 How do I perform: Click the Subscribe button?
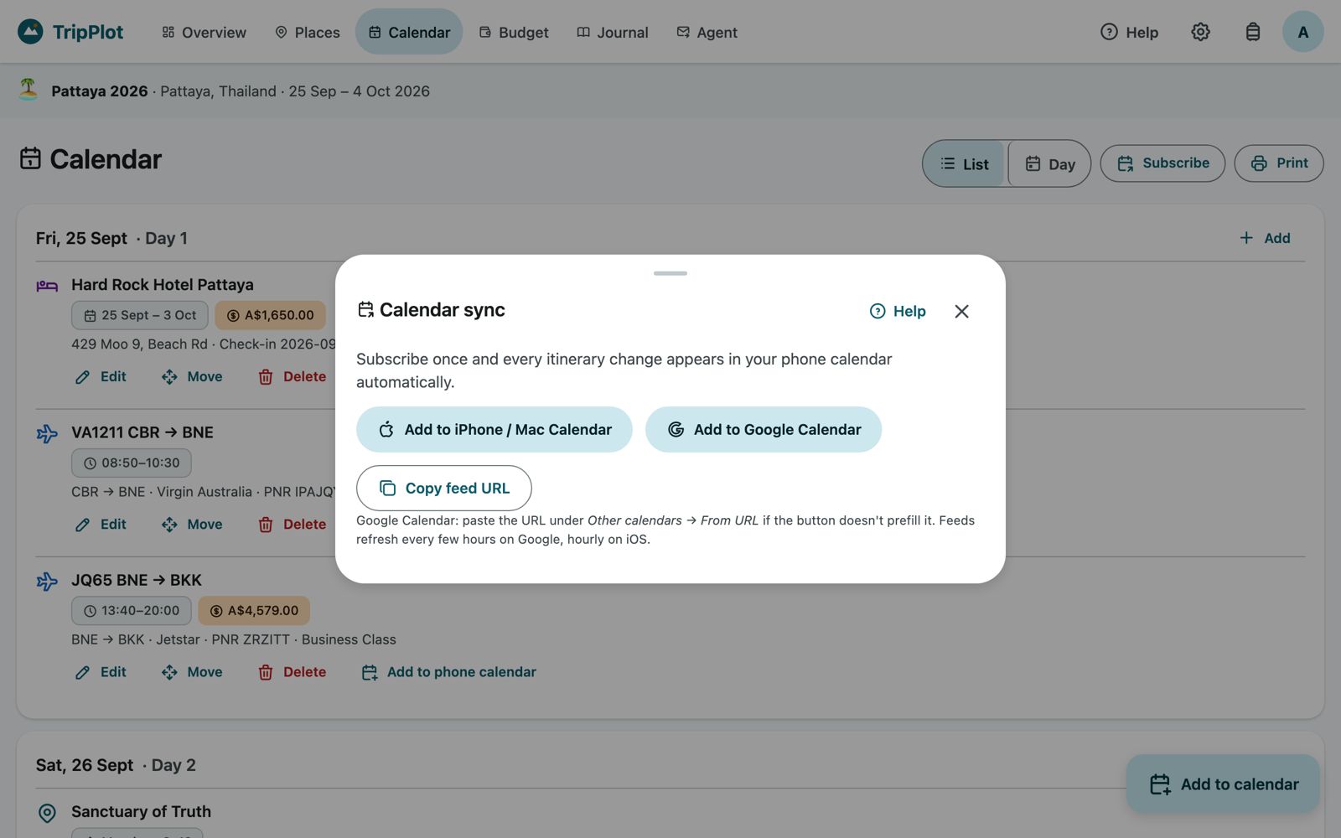pyautogui.click(x=1162, y=163)
